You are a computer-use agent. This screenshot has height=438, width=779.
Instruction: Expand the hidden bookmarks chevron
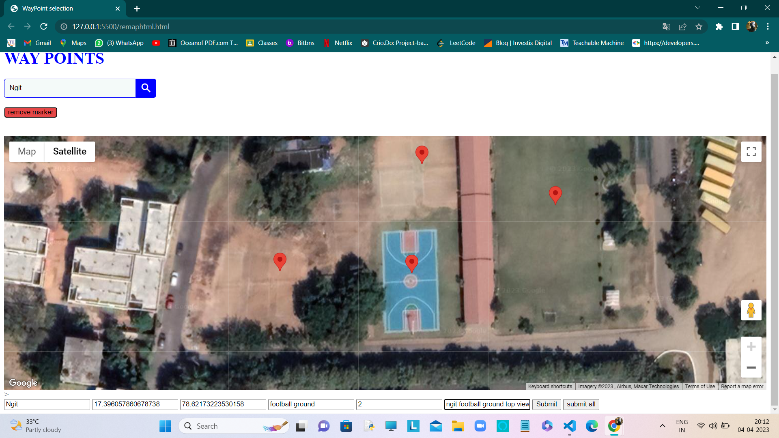pyautogui.click(x=767, y=43)
